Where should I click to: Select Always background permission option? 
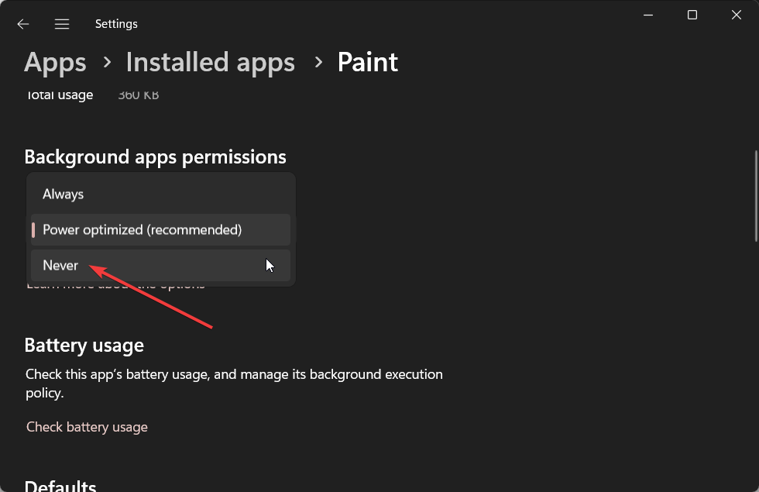pos(161,194)
